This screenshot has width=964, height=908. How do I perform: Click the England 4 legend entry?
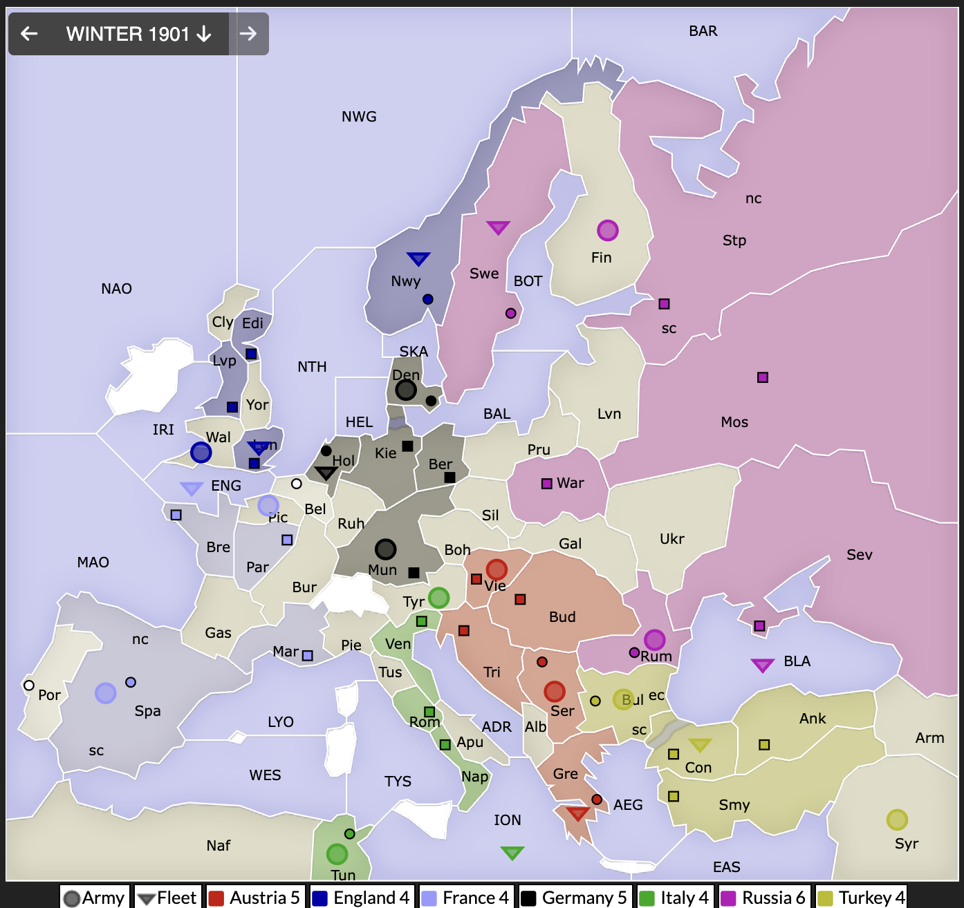pyautogui.click(x=362, y=897)
